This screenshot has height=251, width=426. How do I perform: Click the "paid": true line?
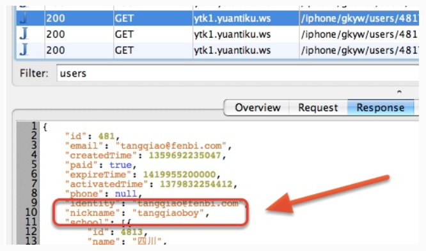tap(101, 165)
